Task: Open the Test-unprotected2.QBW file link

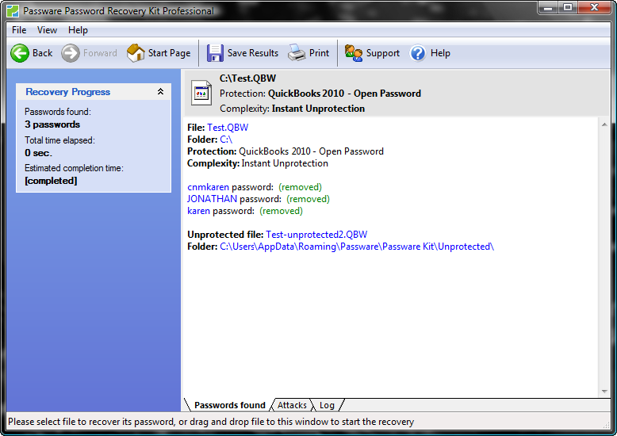Action: coord(316,235)
